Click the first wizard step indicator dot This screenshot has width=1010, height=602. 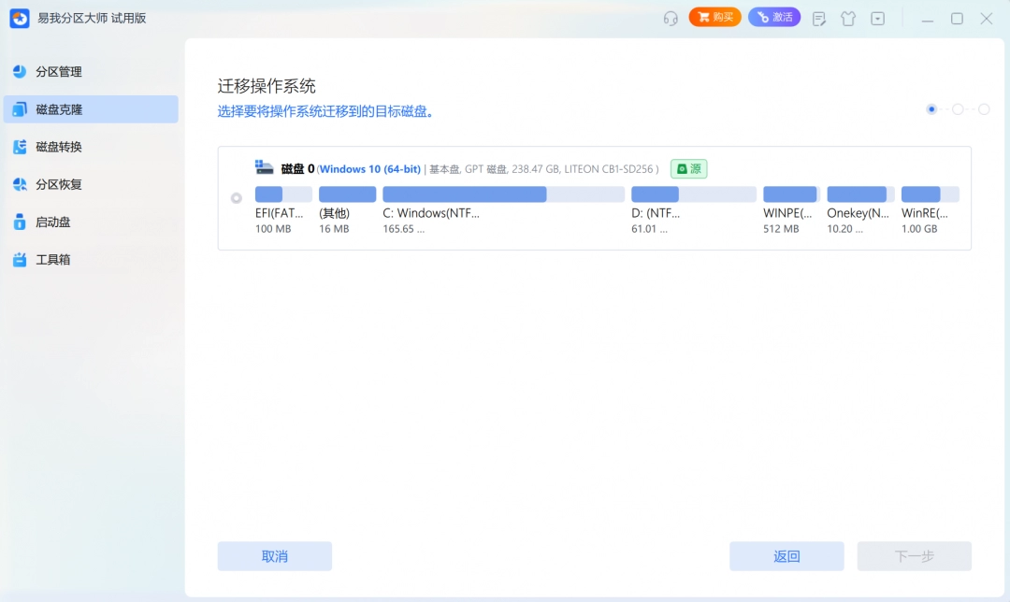pos(931,109)
